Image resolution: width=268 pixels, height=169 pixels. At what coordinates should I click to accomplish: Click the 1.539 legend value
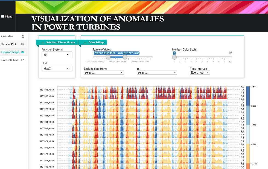(x=254, y=125)
